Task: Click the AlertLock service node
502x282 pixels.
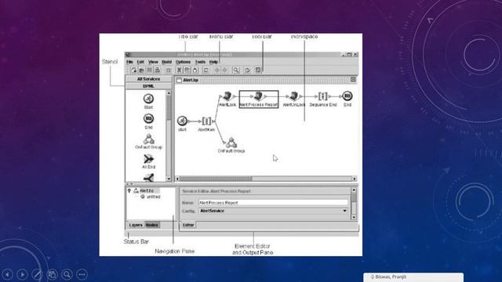Action: (x=227, y=96)
